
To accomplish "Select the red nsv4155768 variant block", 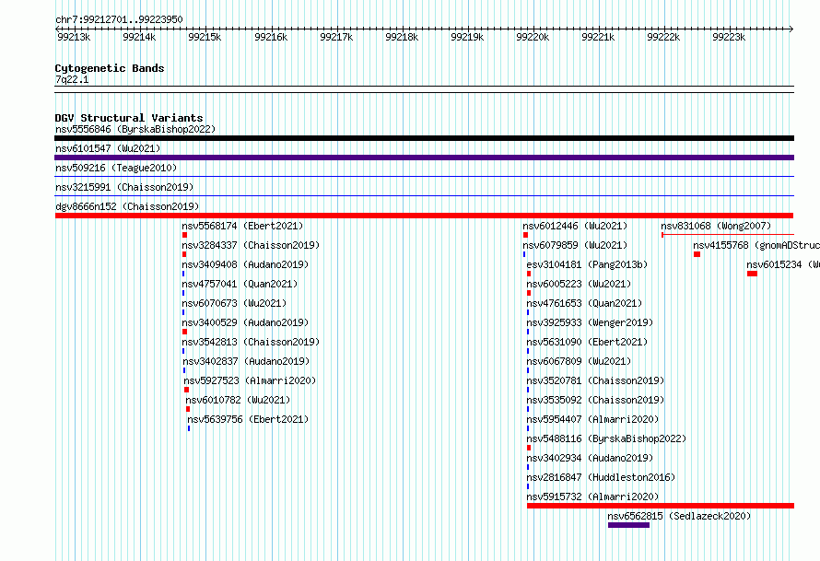I will pos(697,254).
